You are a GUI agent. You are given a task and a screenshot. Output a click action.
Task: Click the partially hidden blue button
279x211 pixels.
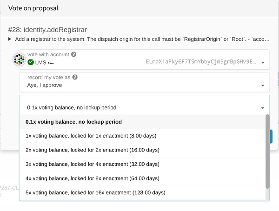(271, 136)
